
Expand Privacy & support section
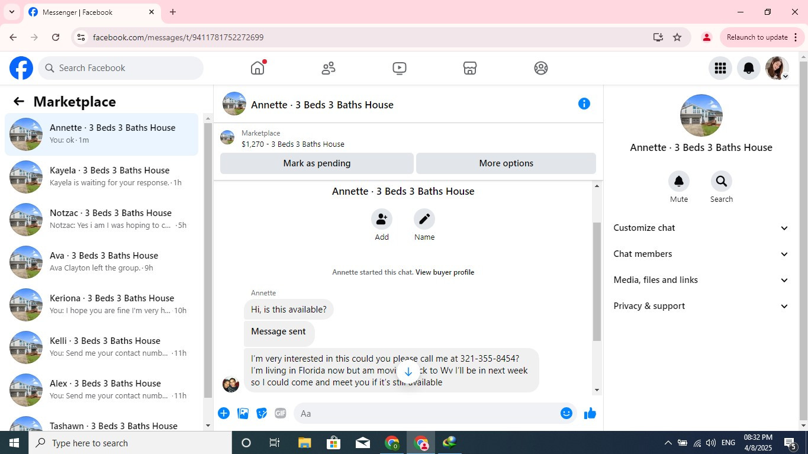701,306
